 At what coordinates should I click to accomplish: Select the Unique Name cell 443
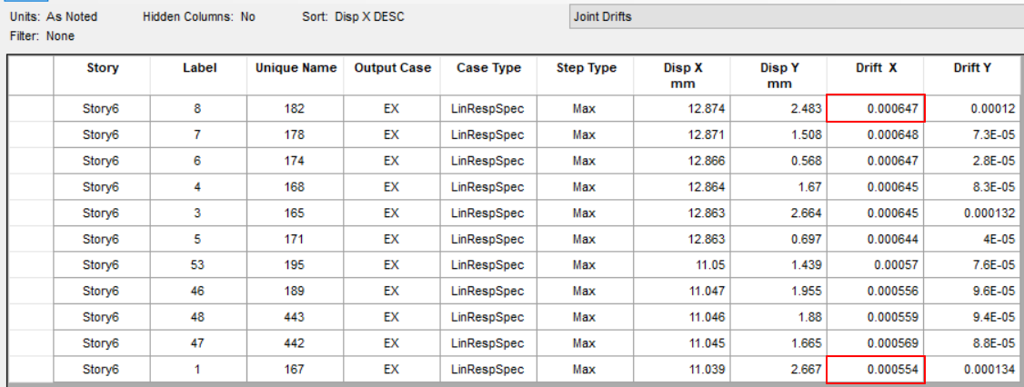coord(296,318)
